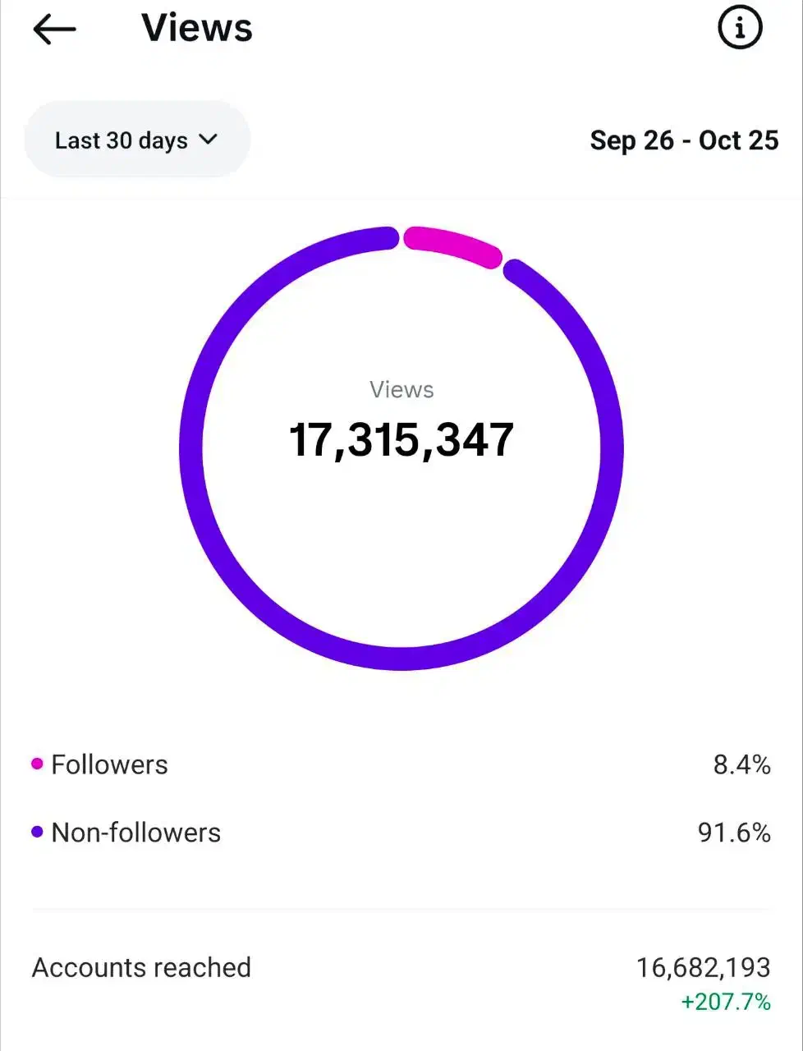This screenshot has height=1051, width=803.
Task: Open the Accounts reached row label
Action: click(141, 967)
